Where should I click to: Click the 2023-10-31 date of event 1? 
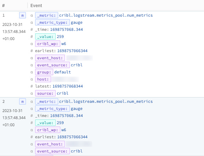tap(12, 24)
